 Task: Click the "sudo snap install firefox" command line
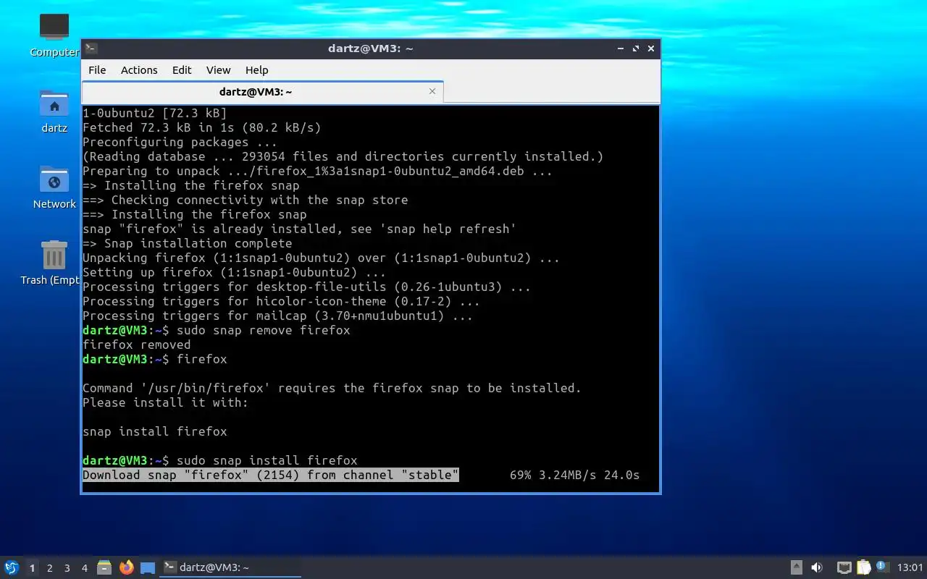click(267, 460)
